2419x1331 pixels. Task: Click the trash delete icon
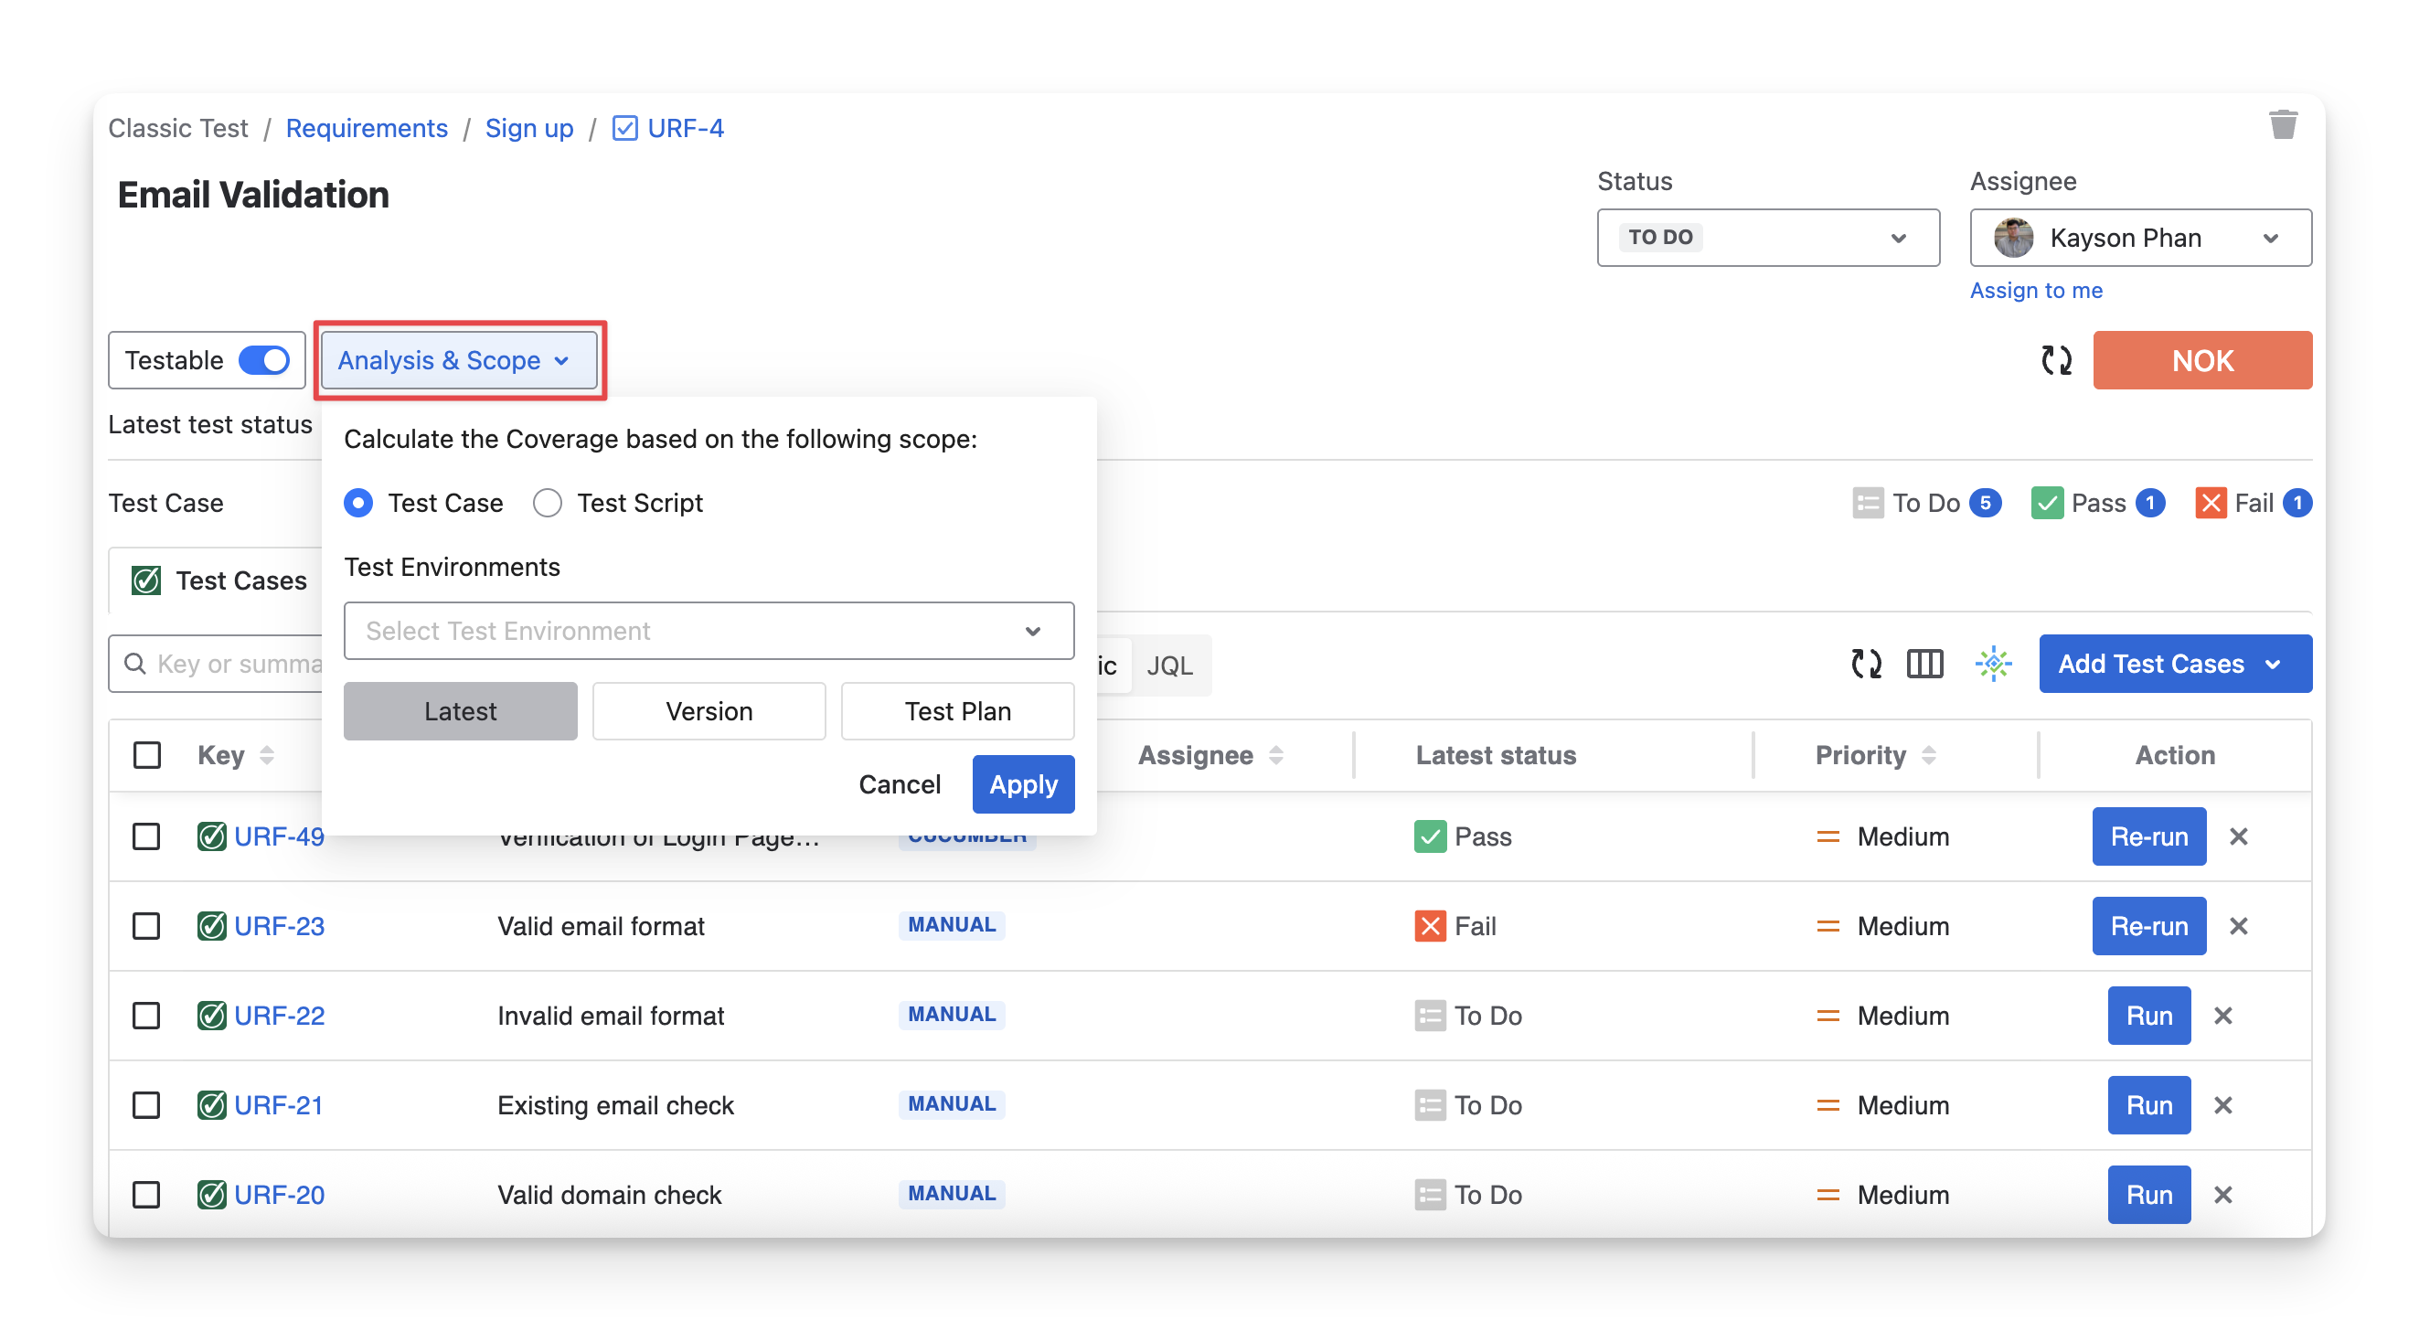pyautogui.click(x=2283, y=125)
